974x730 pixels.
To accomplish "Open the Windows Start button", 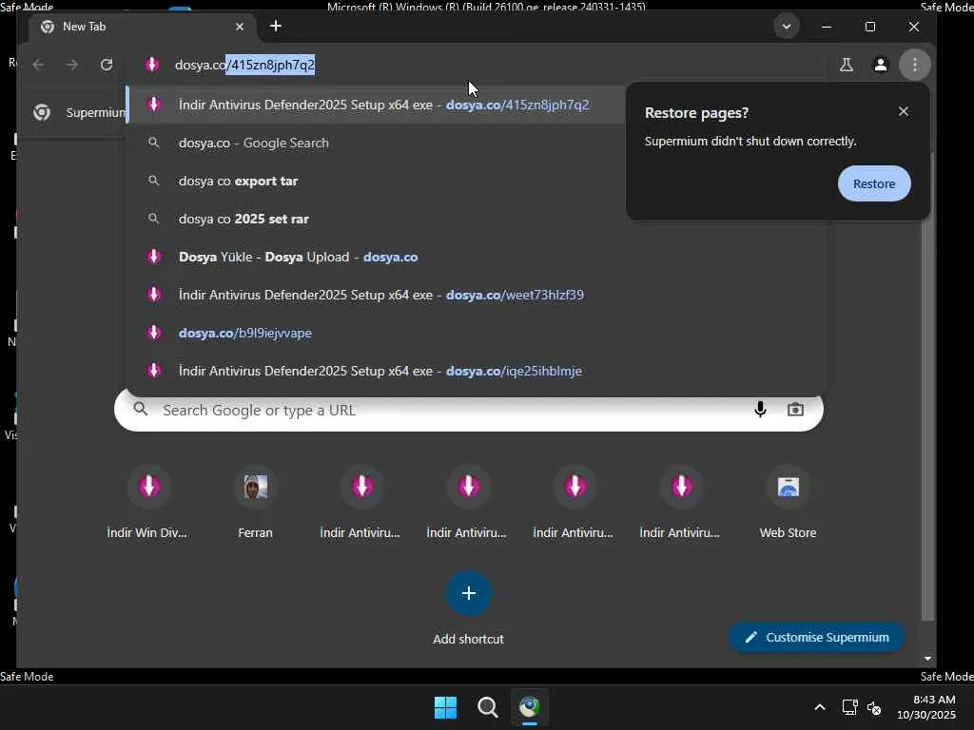I will pyautogui.click(x=445, y=707).
